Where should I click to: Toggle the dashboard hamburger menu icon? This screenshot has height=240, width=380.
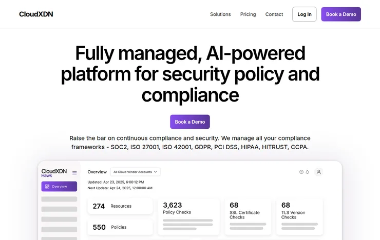pos(74,173)
